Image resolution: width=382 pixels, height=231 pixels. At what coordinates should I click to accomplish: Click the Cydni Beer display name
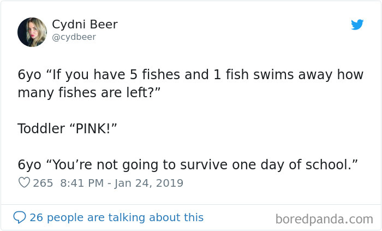coord(85,25)
